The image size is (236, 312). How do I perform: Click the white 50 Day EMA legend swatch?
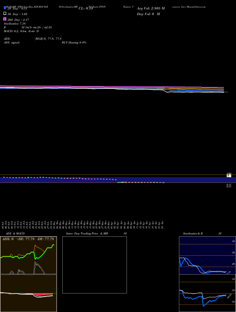[5, 14]
